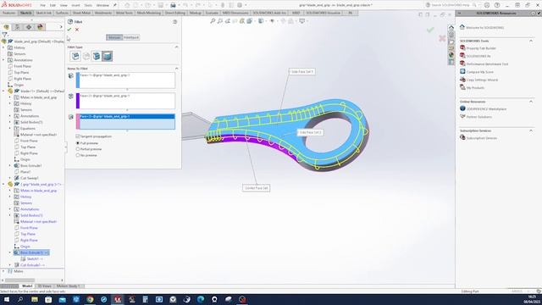Click the Copy Settings Wizard icon

(x=462, y=80)
